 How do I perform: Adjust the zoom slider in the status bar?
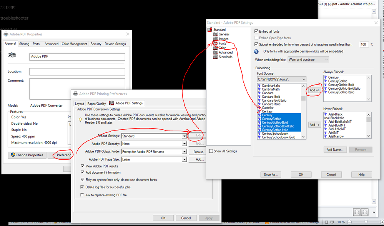coord(366,222)
